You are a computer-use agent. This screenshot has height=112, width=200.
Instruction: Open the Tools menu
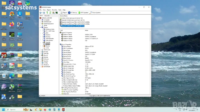[x=60, y=10]
